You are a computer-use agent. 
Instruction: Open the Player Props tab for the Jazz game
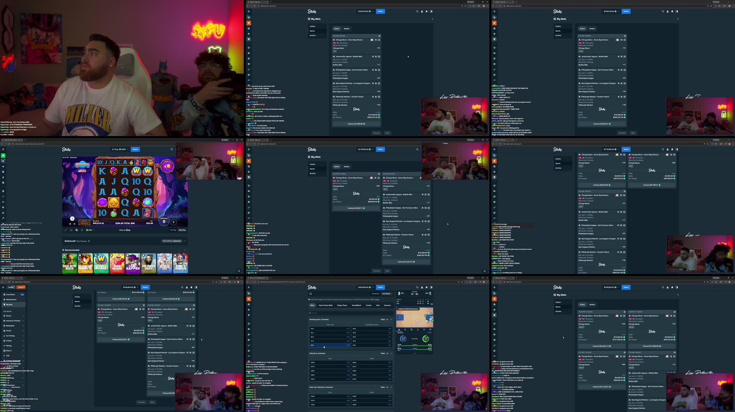tap(342, 305)
